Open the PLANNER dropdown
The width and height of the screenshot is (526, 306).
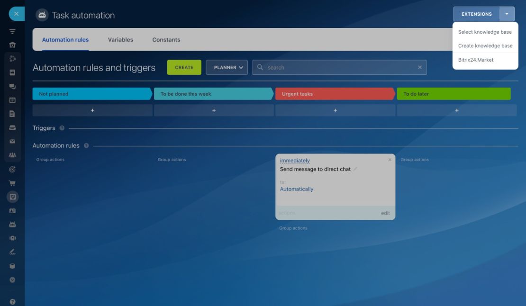coord(227,67)
